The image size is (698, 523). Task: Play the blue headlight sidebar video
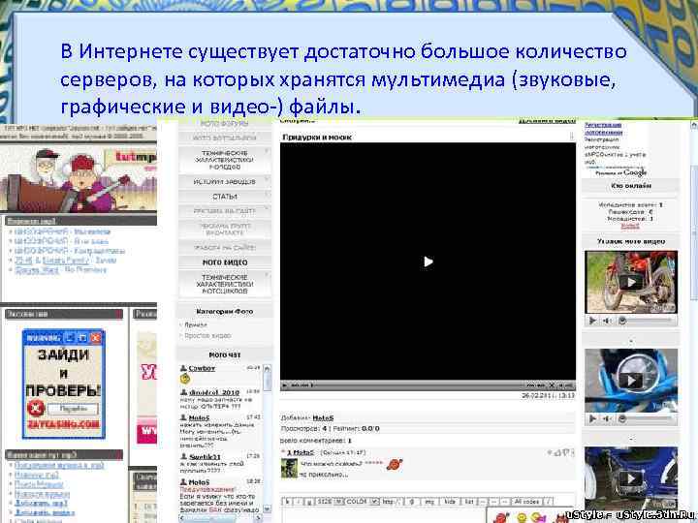coord(631,381)
